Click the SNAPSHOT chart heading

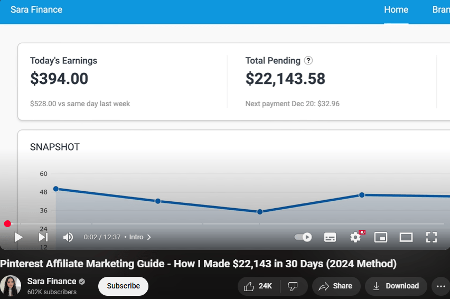[x=55, y=147]
